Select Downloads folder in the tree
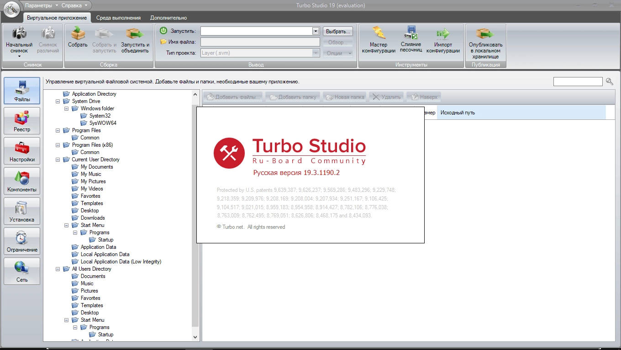Screen dimensions: 621x350 pyautogui.click(x=93, y=218)
